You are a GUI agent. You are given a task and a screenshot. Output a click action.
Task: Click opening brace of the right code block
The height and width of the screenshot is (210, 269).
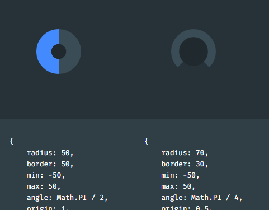point(147,141)
